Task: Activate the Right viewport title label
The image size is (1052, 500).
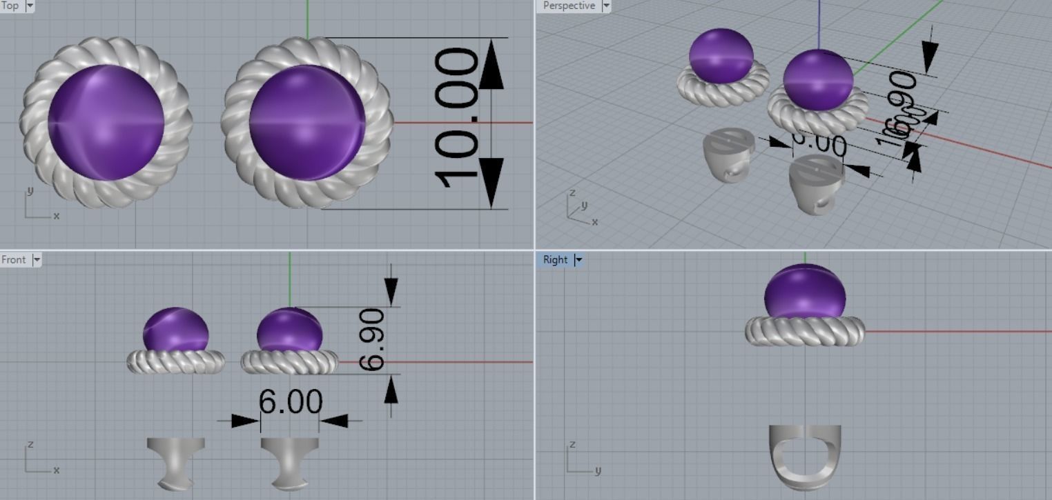Action: 555,260
